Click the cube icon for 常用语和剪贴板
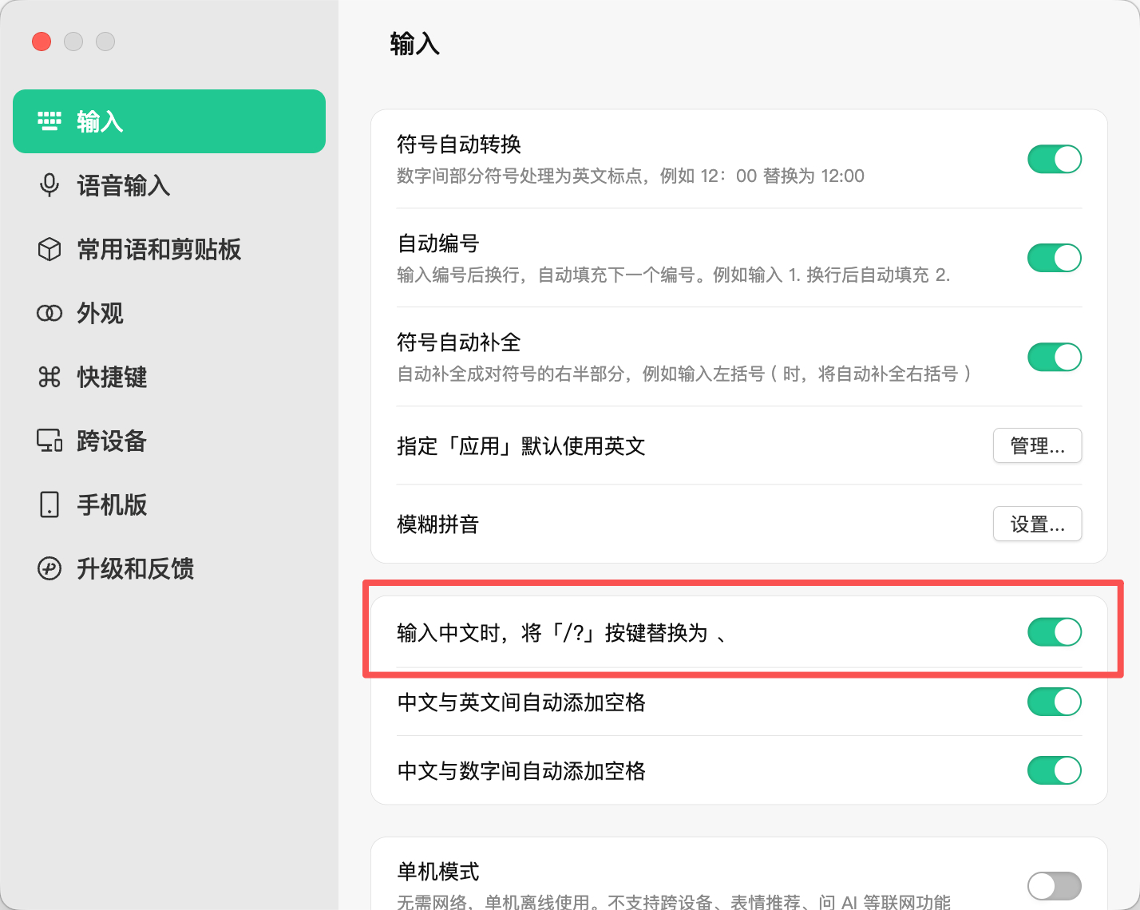1140x910 pixels. 49,249
